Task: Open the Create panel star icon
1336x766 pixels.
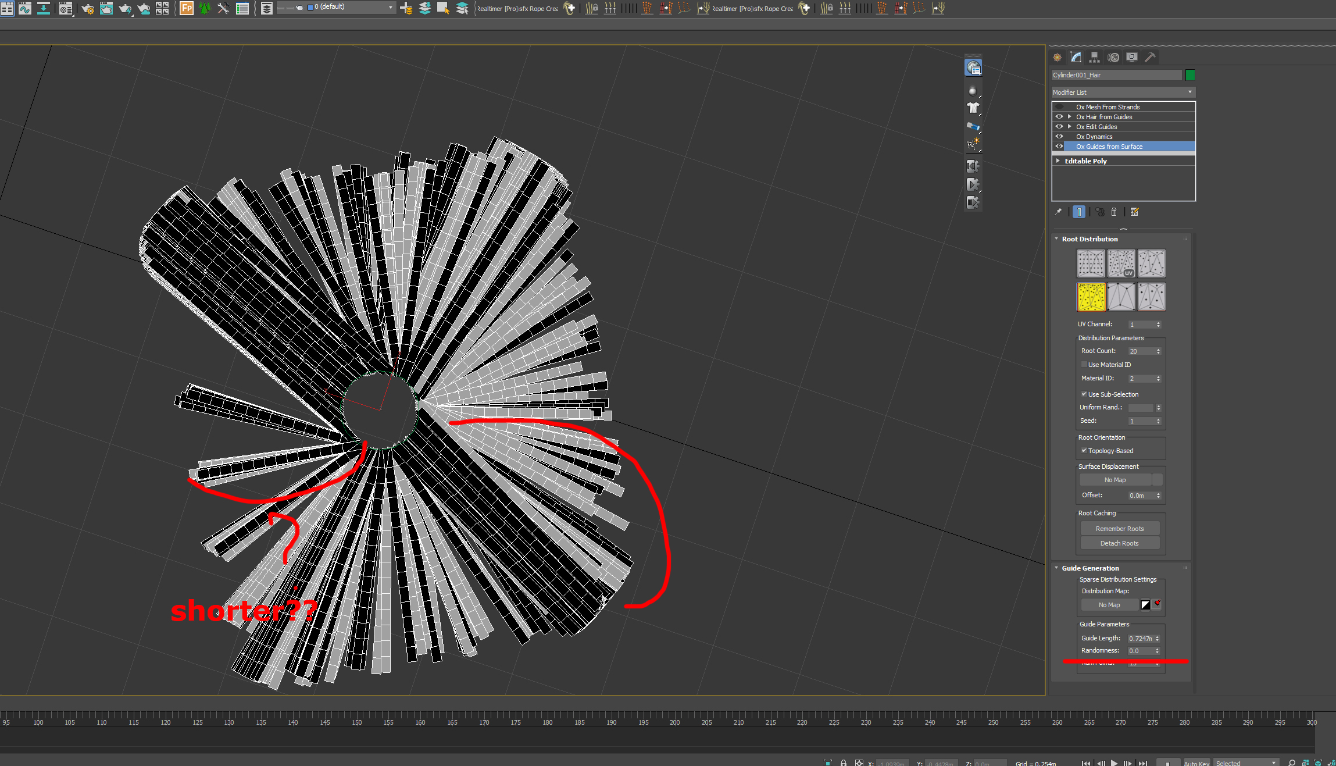Action: 1058,57
